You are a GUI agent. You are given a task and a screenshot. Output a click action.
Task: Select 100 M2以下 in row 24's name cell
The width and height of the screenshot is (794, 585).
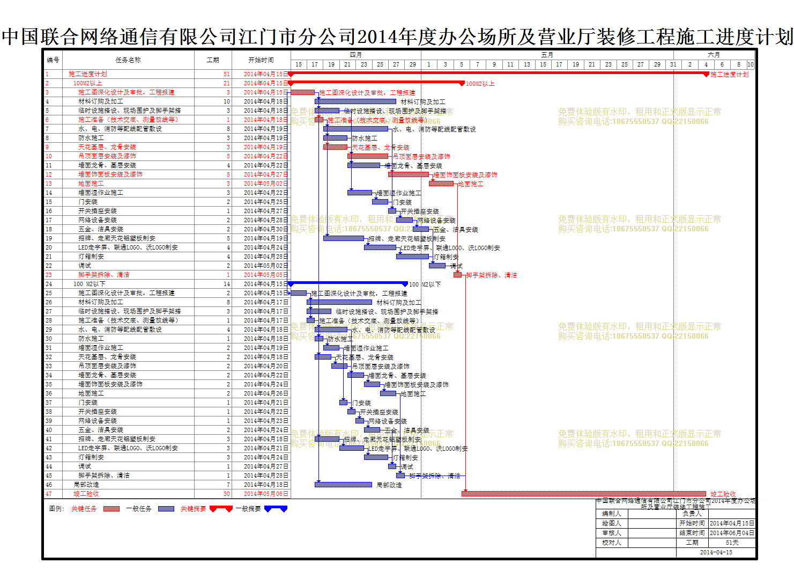point(89,284)
